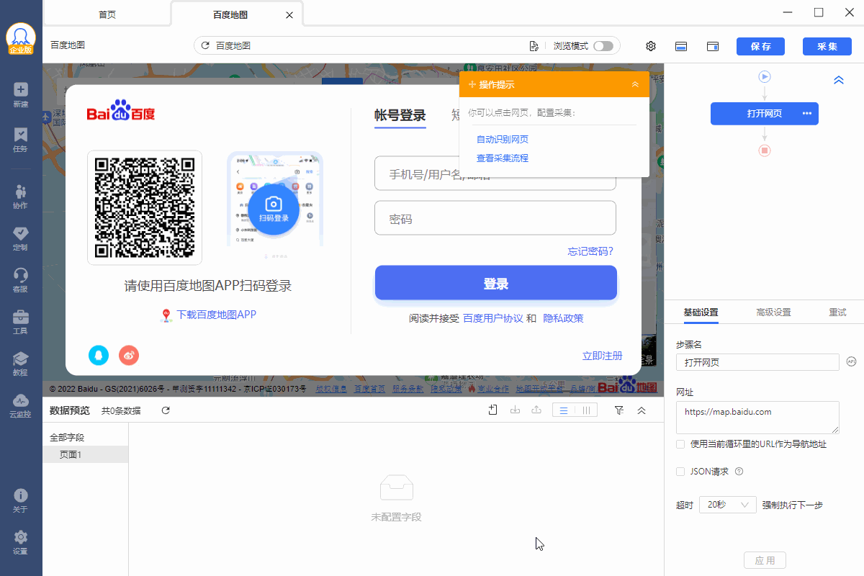This screenshot has width=864, height=576.
Task: Open the 定制 (Customize) sidebar icon
Action: (x=21, y=238)
